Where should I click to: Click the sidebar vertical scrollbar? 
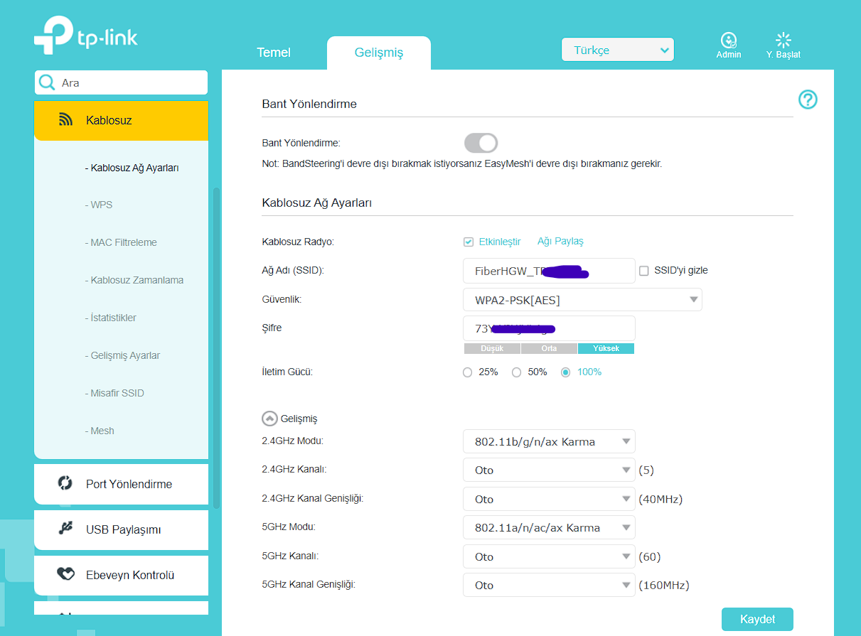tap(216, 348)
